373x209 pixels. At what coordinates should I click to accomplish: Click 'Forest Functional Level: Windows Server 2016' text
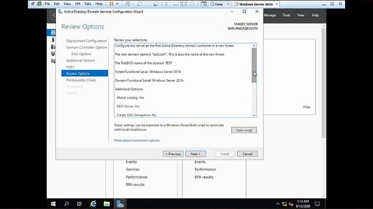tap(147, 71)
